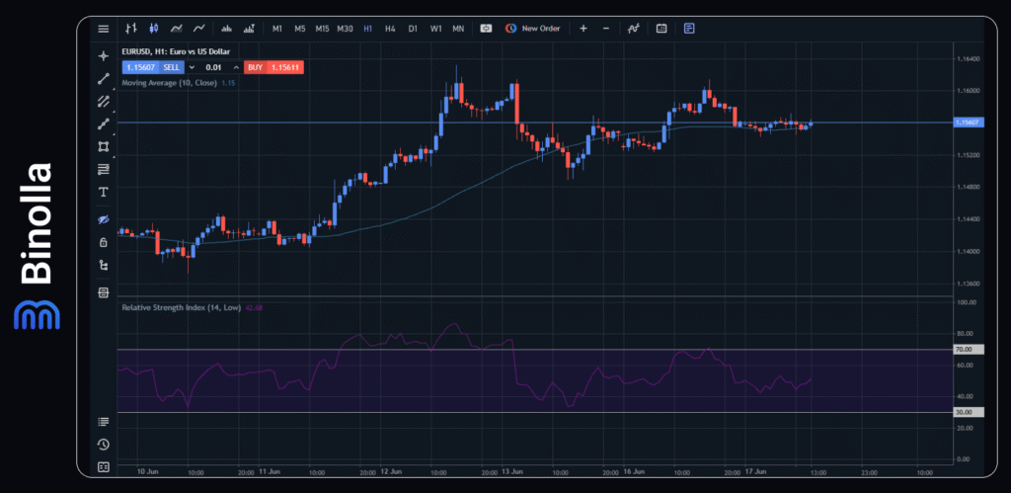Click the New Order button
Screen dimensions: 1011x493
pyautogui.click(x=533, y=29)
